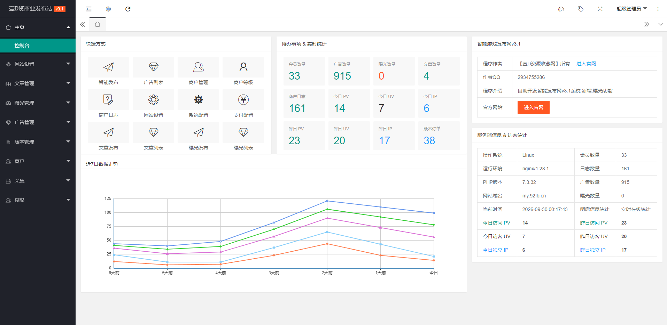Open 文章列表 shortcut icon
Screen dimensions: 667x325
(x=153, y=132)
